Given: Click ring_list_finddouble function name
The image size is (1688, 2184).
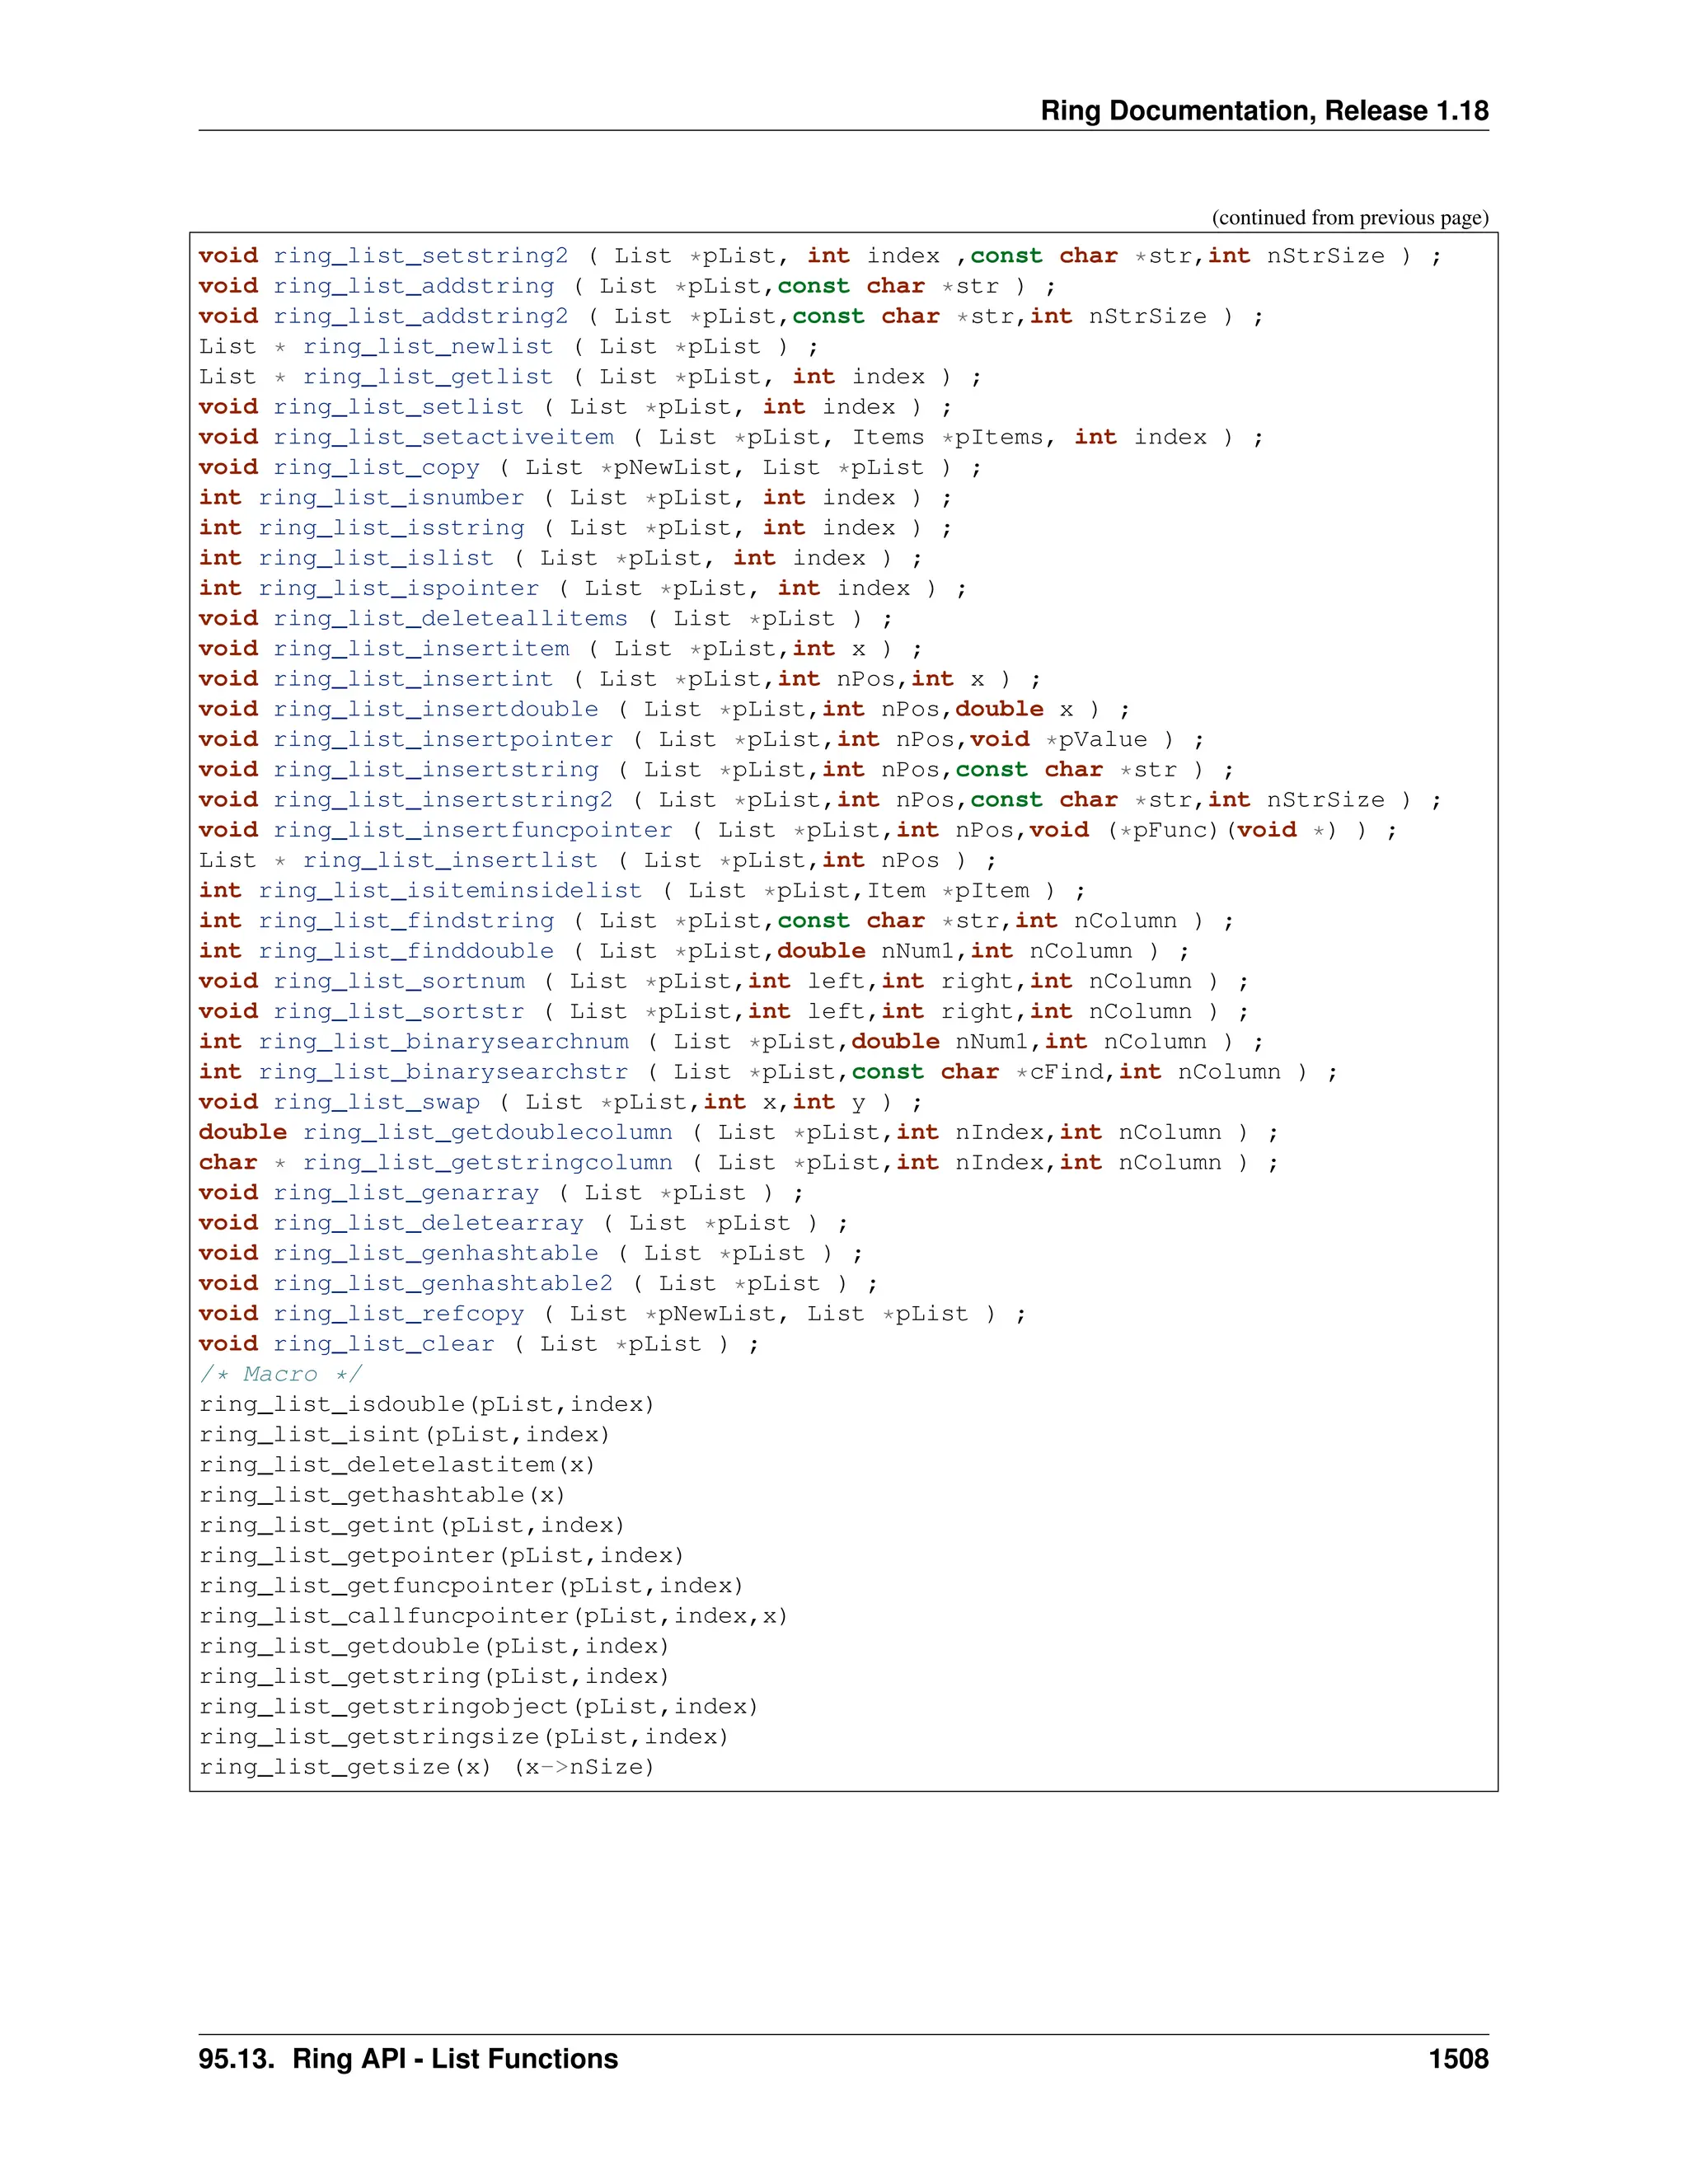Looking at the screenshot, I should click(407, 951).
